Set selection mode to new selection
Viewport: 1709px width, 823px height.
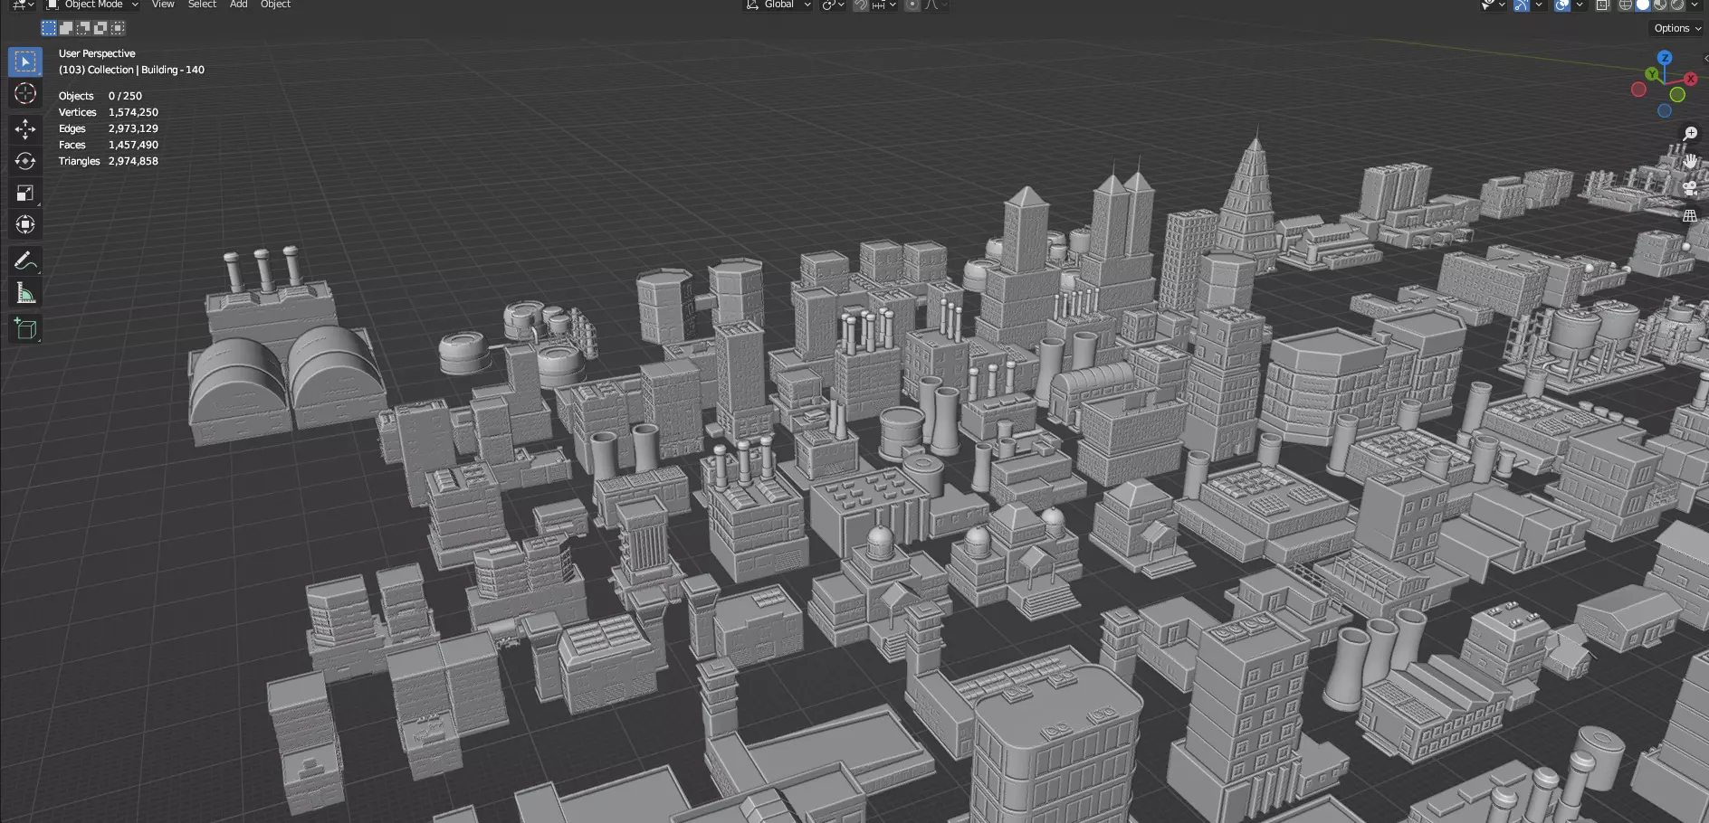coord(49,28)
